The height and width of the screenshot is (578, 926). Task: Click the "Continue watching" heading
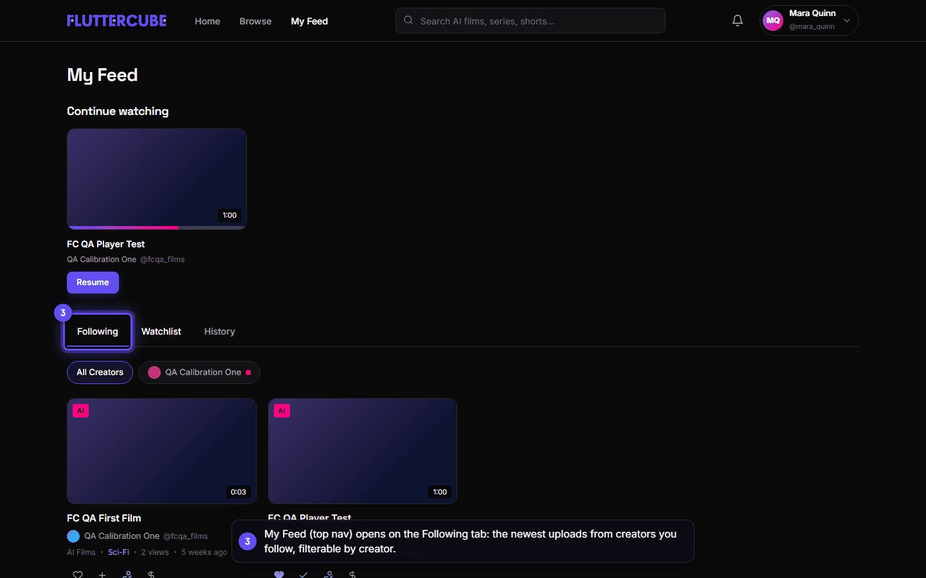118,111
